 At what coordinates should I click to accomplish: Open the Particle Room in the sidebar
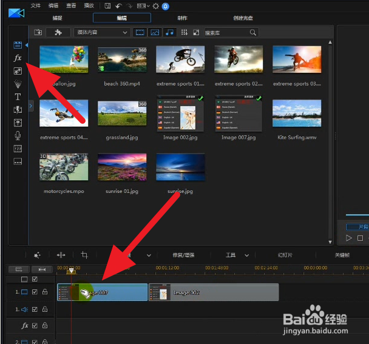click(x=18, y=84)
